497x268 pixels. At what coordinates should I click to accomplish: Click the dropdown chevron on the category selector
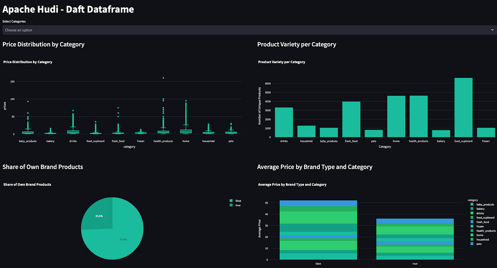pos(493,30)
